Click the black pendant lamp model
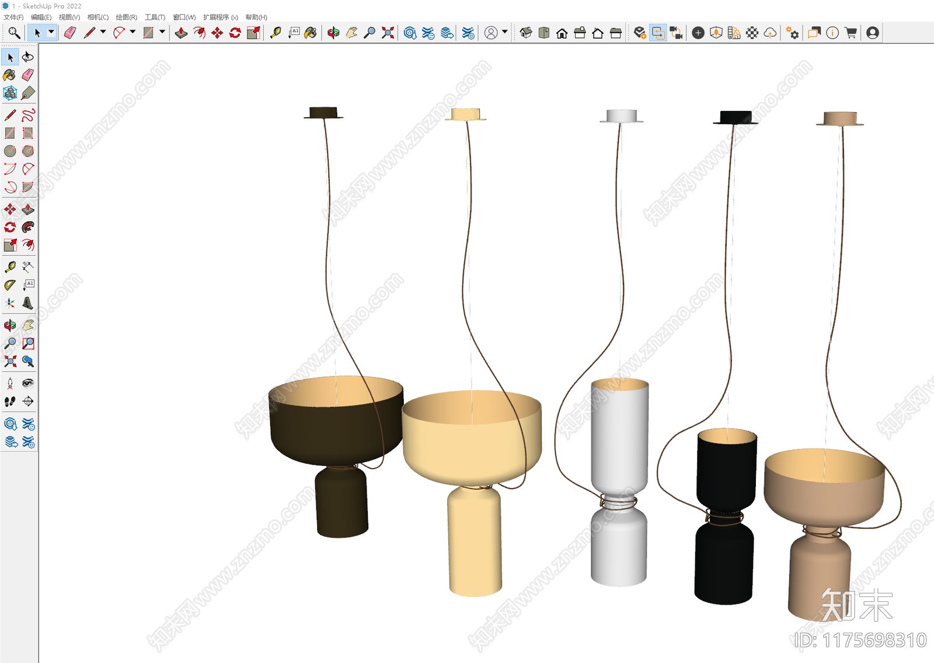Image resolution: width=934 pixels, height=663 pixels. 725,516
